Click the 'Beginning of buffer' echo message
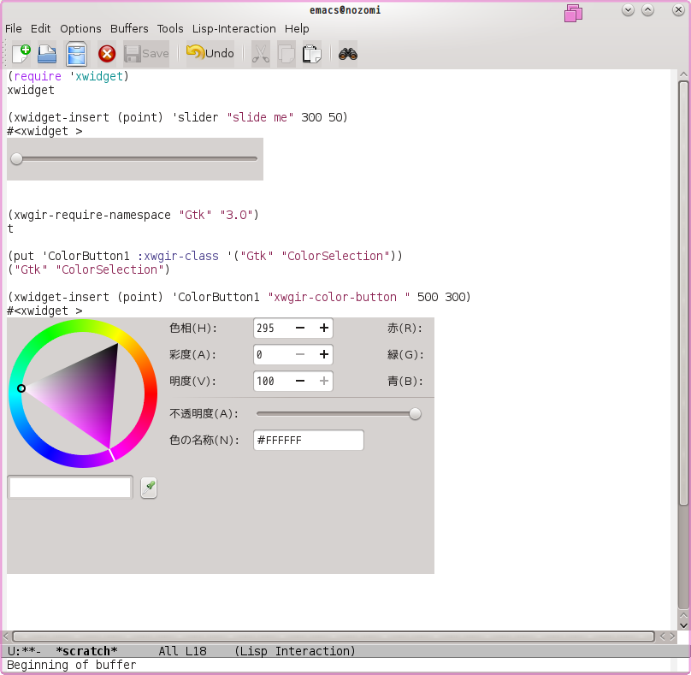The width and height of the screenshot is (691, 675). [71, 665]
